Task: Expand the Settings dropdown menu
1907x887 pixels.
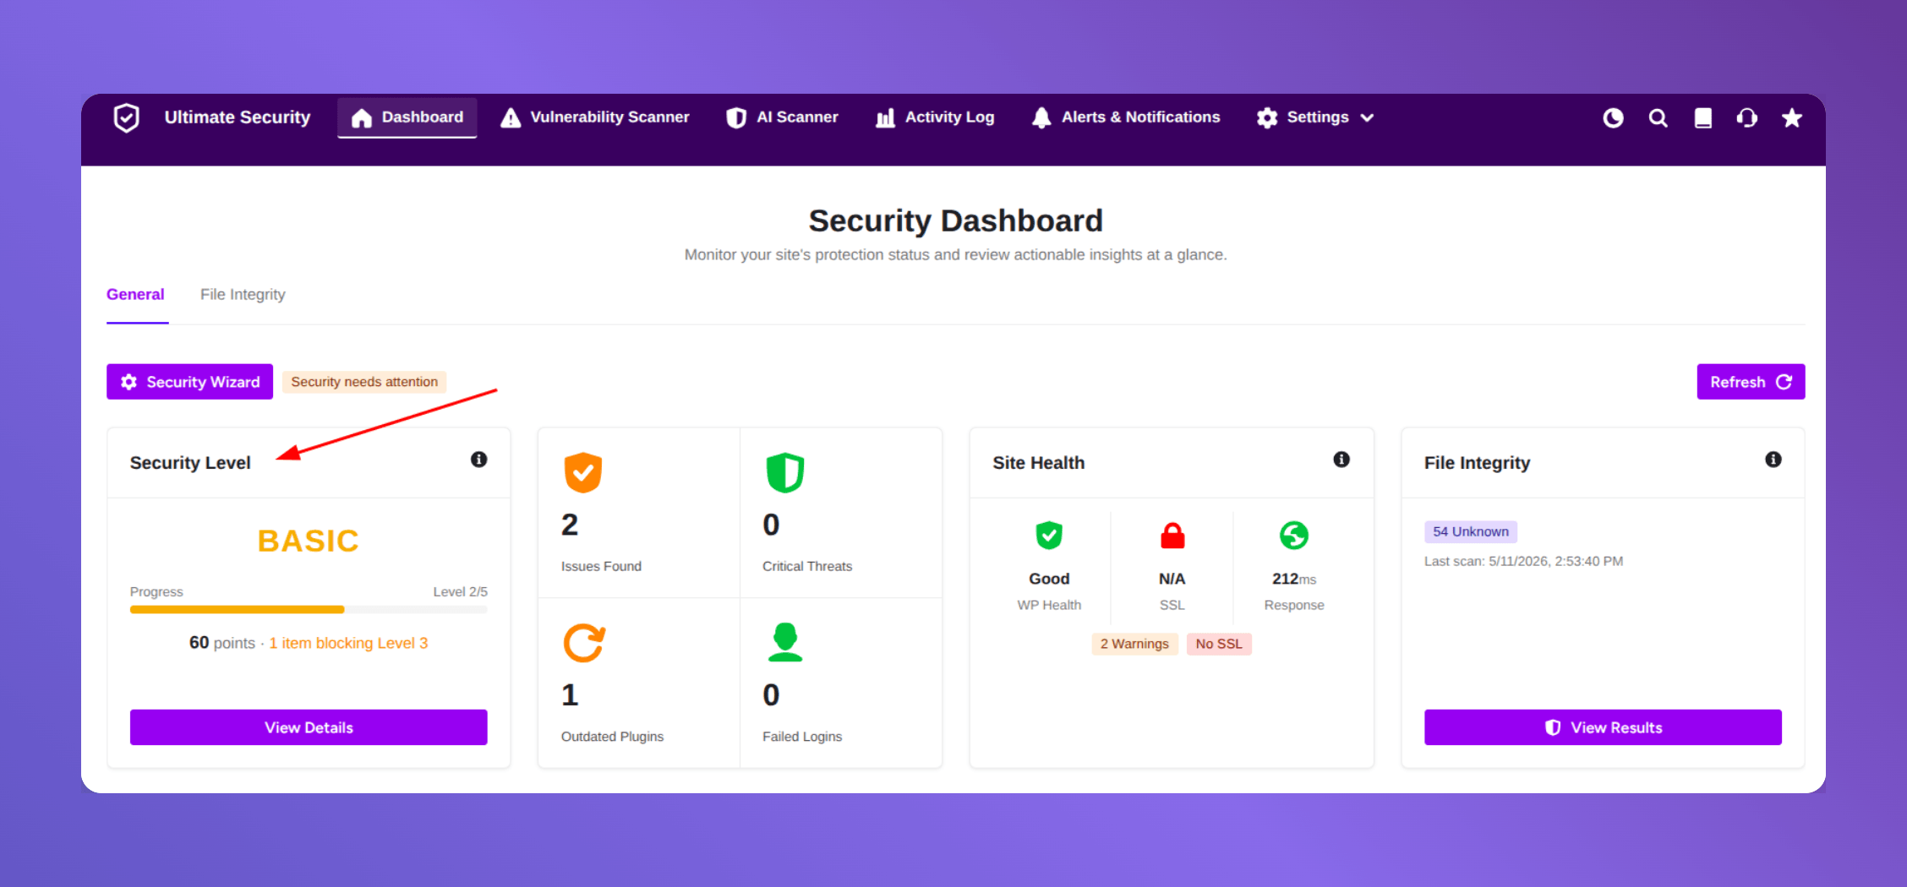Action: 1315,117
